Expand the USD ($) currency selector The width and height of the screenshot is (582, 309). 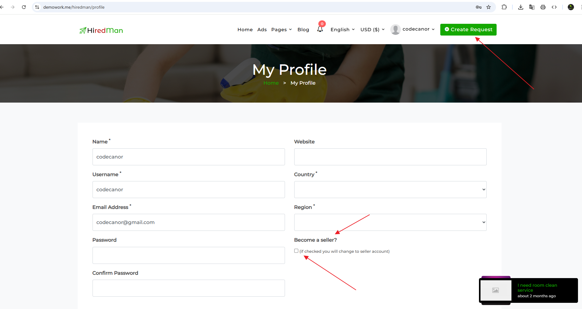[372, 30]
